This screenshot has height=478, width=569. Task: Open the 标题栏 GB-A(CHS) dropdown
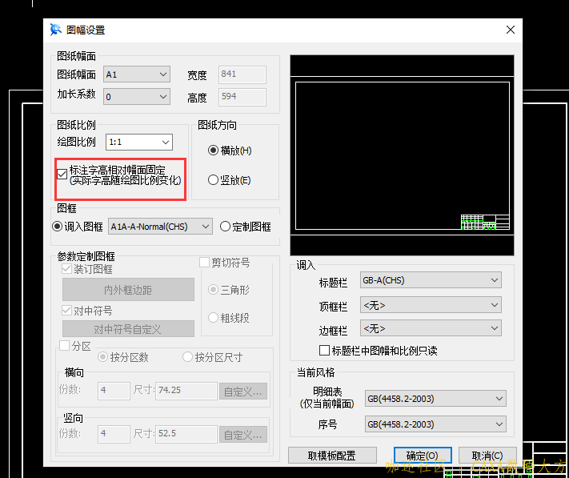431,280
